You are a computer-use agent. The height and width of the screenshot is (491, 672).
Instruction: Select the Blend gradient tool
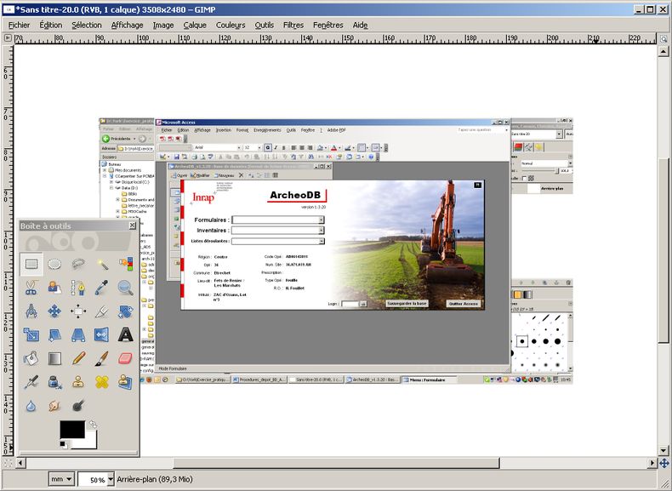54,358
